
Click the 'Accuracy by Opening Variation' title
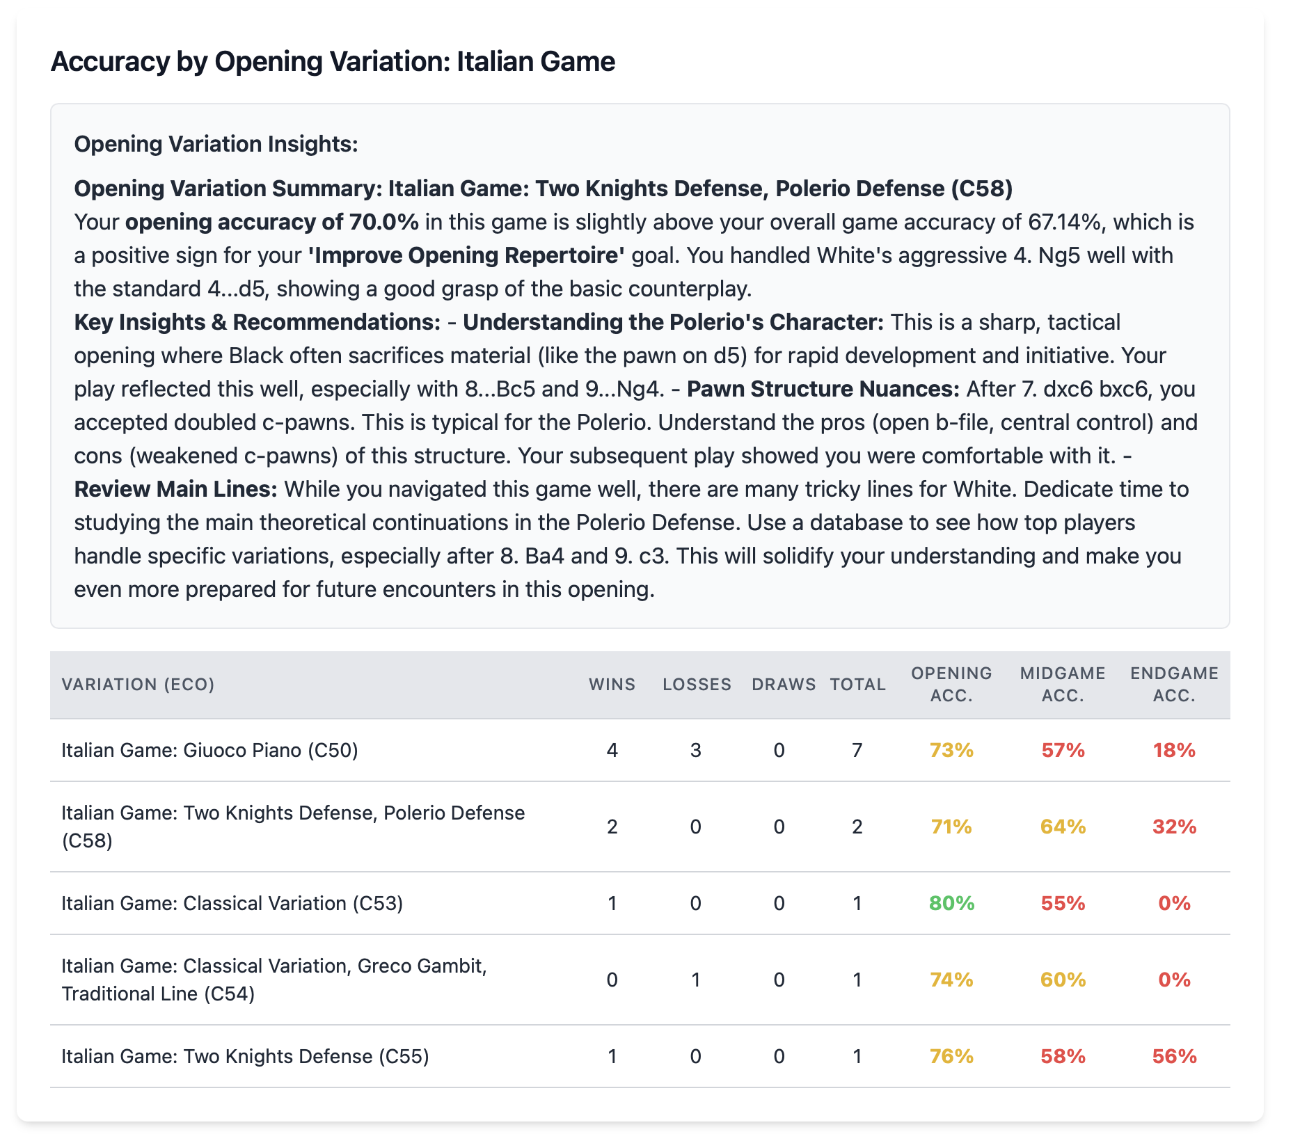(x=333, y=62)
